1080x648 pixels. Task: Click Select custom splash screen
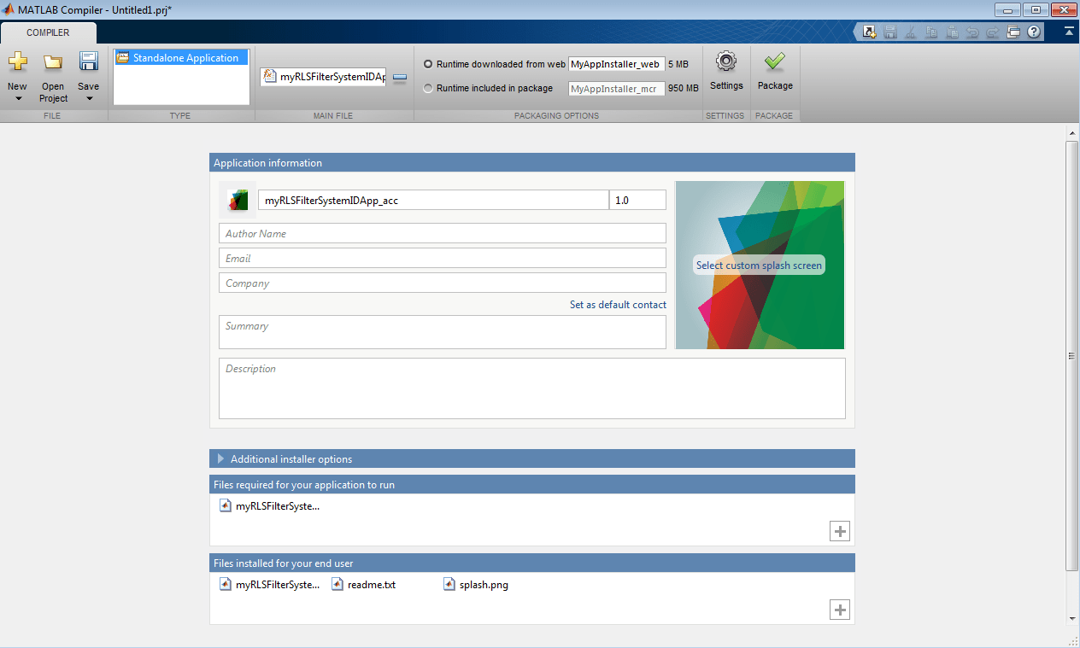[759, 266]
